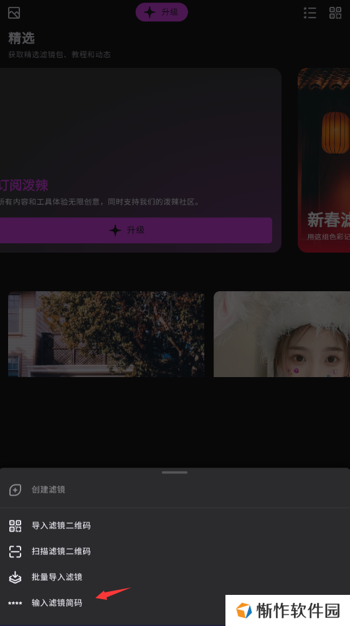This screenshot has width=350, height=626.
Task: Select 输入滤镜简码 option
Action: [57, 603]
